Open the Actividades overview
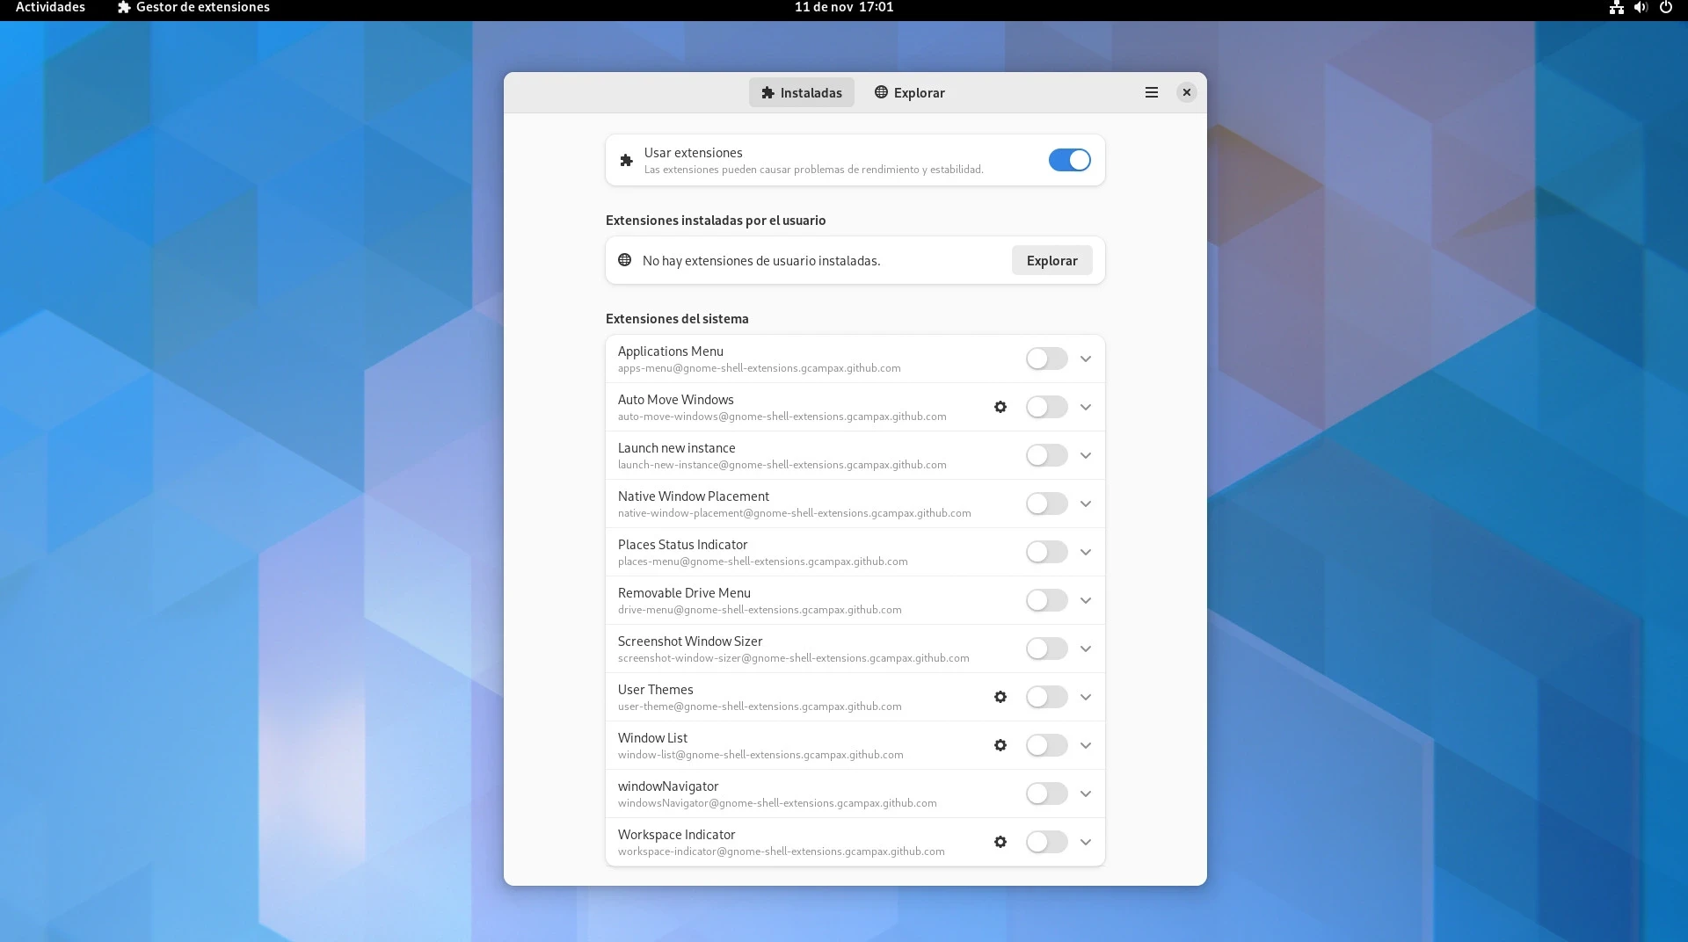 coord(50,8)
